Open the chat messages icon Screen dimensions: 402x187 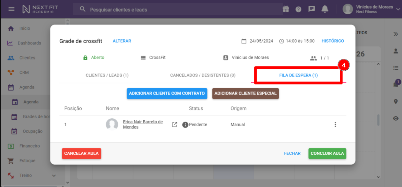pyautogui.click(x=312, y=9)
